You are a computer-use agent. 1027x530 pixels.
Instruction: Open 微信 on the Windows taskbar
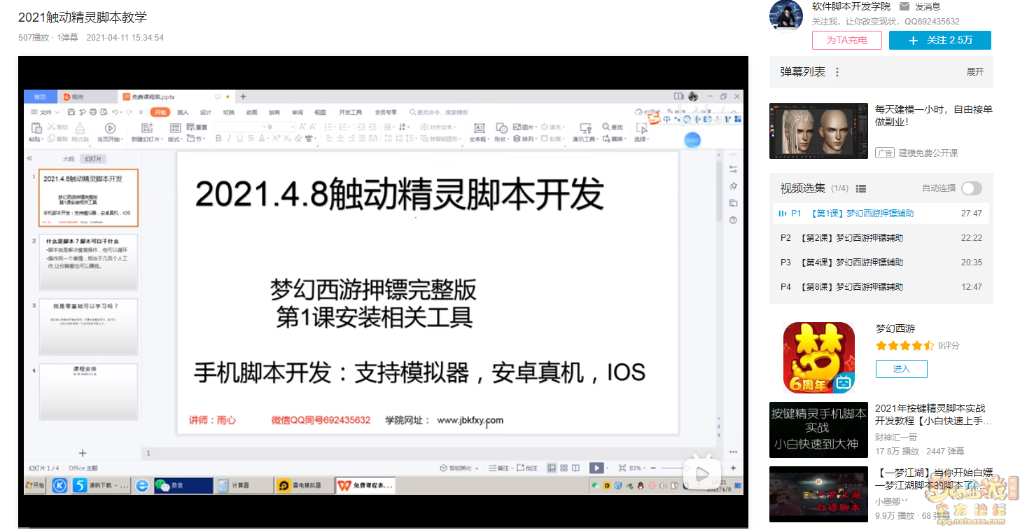[x=183, y=484]
